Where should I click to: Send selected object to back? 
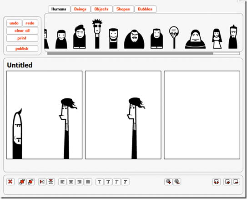(x=30, y=182)
